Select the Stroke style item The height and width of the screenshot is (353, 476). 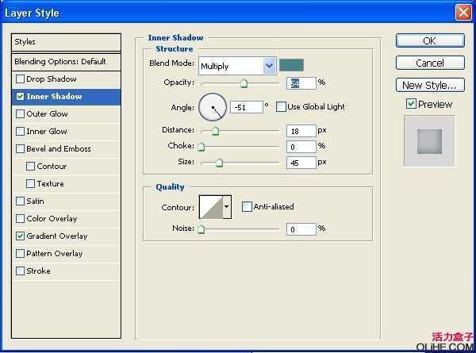coord(38,271)
